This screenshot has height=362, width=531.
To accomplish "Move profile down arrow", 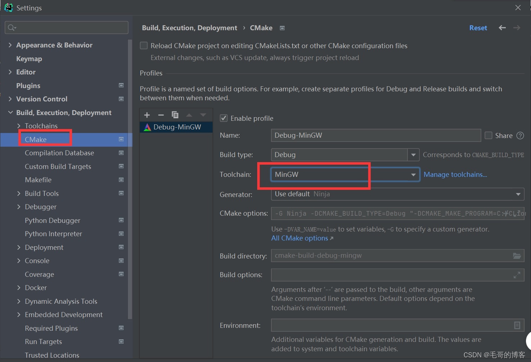I will (203, 115).
